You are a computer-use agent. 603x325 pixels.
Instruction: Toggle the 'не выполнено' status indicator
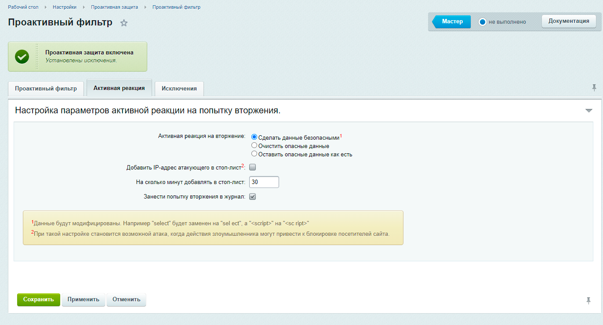click(x=483, y=22)
